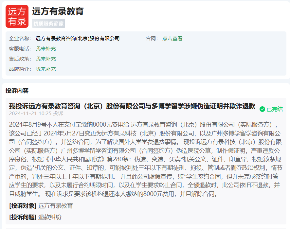Image resolution: width=290 pixels, height=229 pixels.
Task: Click the complaint body text paragraph
Action: tap(145, 159)
